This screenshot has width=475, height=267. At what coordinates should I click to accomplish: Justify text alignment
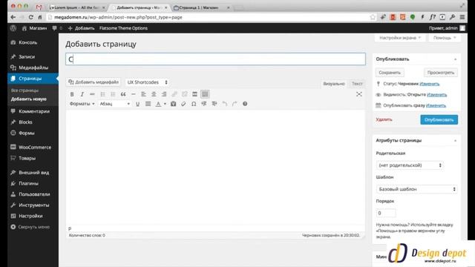(x=148, y=104)
